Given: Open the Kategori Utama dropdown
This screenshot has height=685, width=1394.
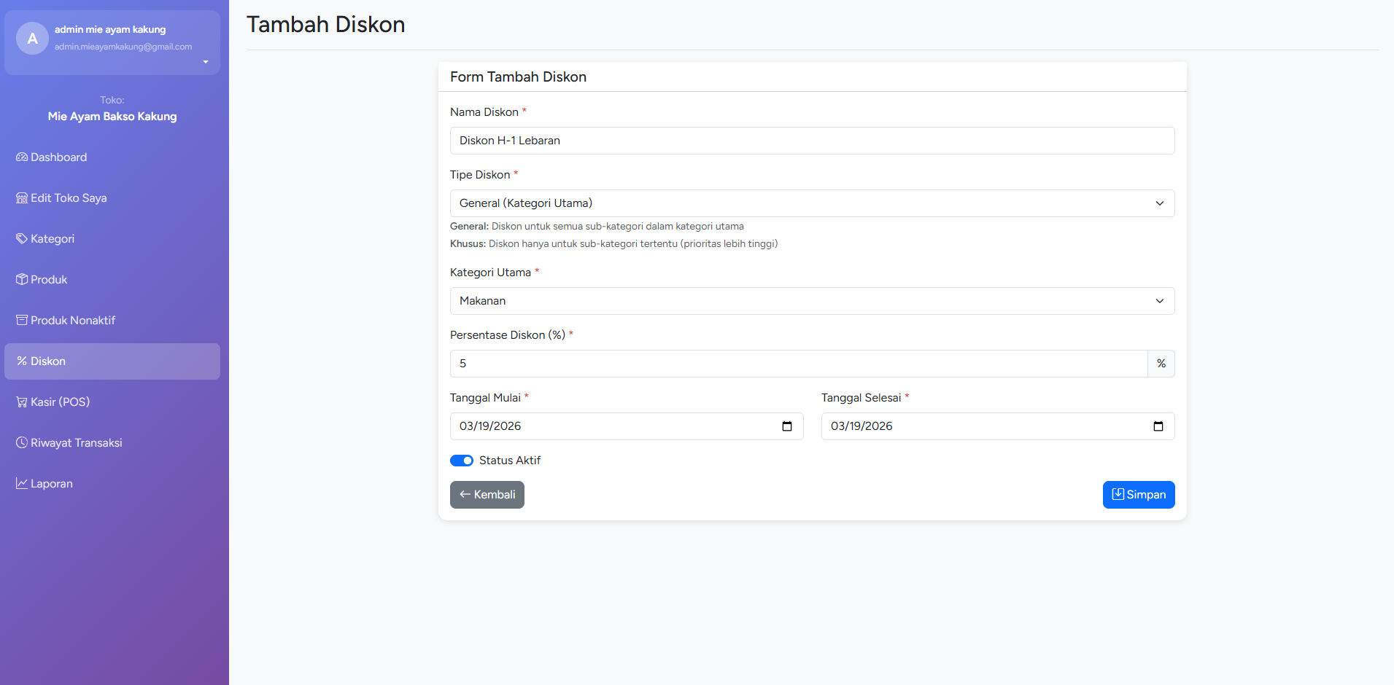Looking at the screenshot, I should tap(812, 301).
